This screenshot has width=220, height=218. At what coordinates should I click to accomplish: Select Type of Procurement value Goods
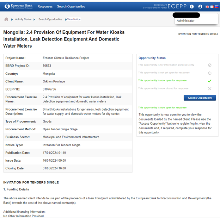[47, 122]
